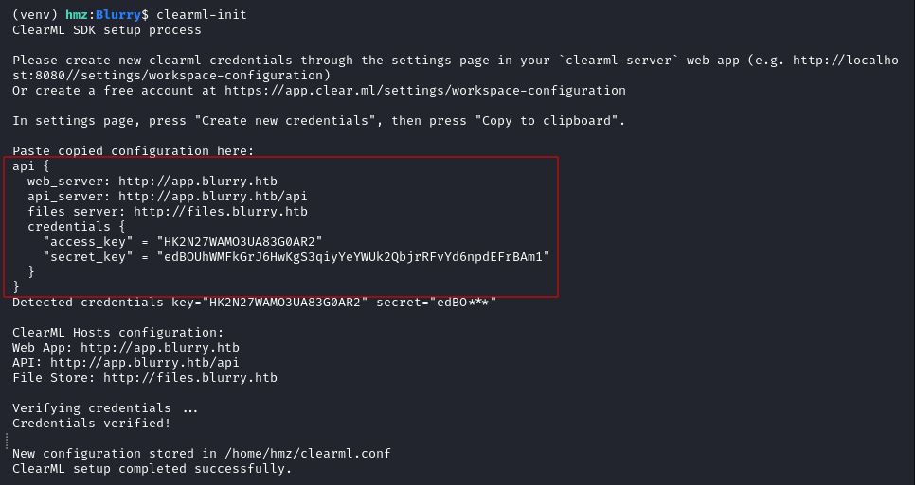Click the web_server http://app.blurry.htb URL
Viewport: 915px width, 485px height.
click(198, 182)
